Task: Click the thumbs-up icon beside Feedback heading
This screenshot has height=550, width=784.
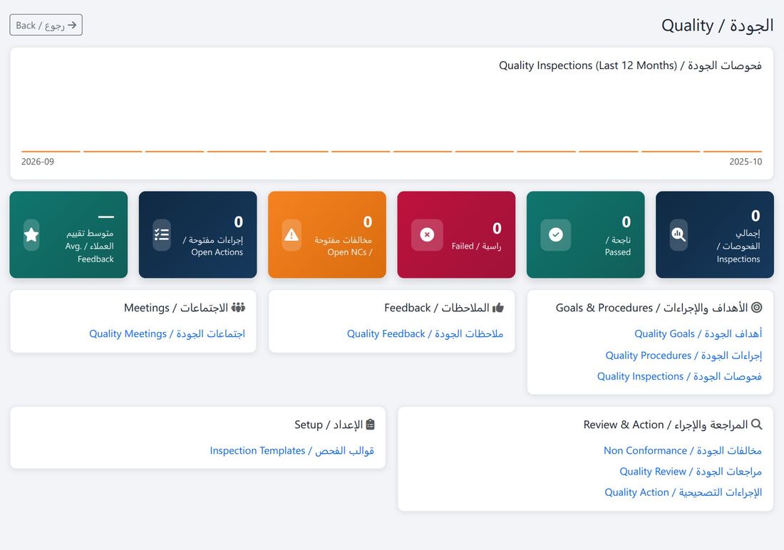Action: (498, 308)
